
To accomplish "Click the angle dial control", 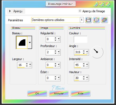I will point(97,52).
